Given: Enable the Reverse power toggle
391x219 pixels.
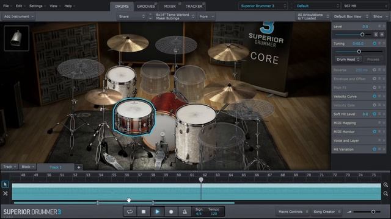Looking at the screenshot, I should point(375,70).
